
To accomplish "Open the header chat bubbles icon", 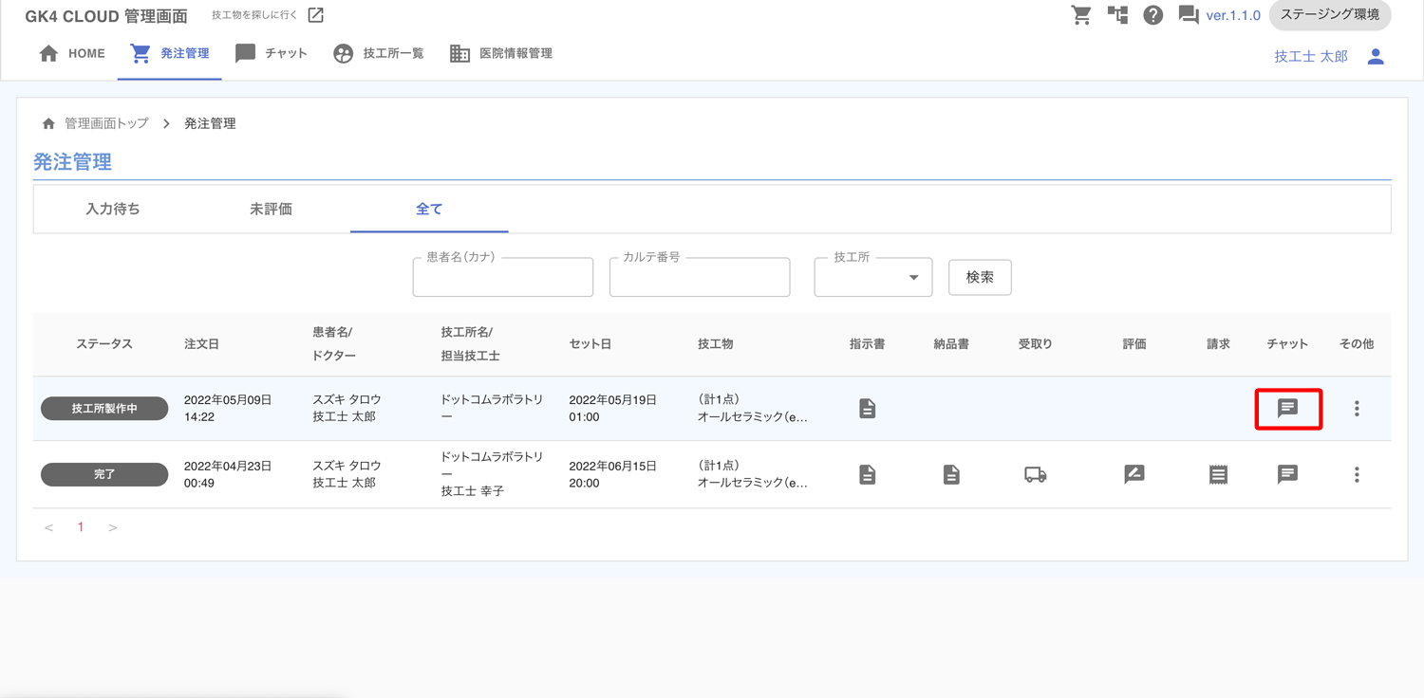I will pyautogui.click(x=1188, y=15).
